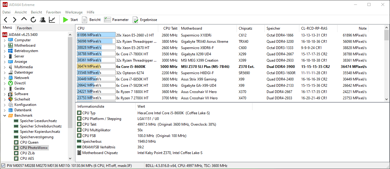Sort by the Chipsatz column header
The width and height of the screenshot is (390, 169).
[250, 28]
